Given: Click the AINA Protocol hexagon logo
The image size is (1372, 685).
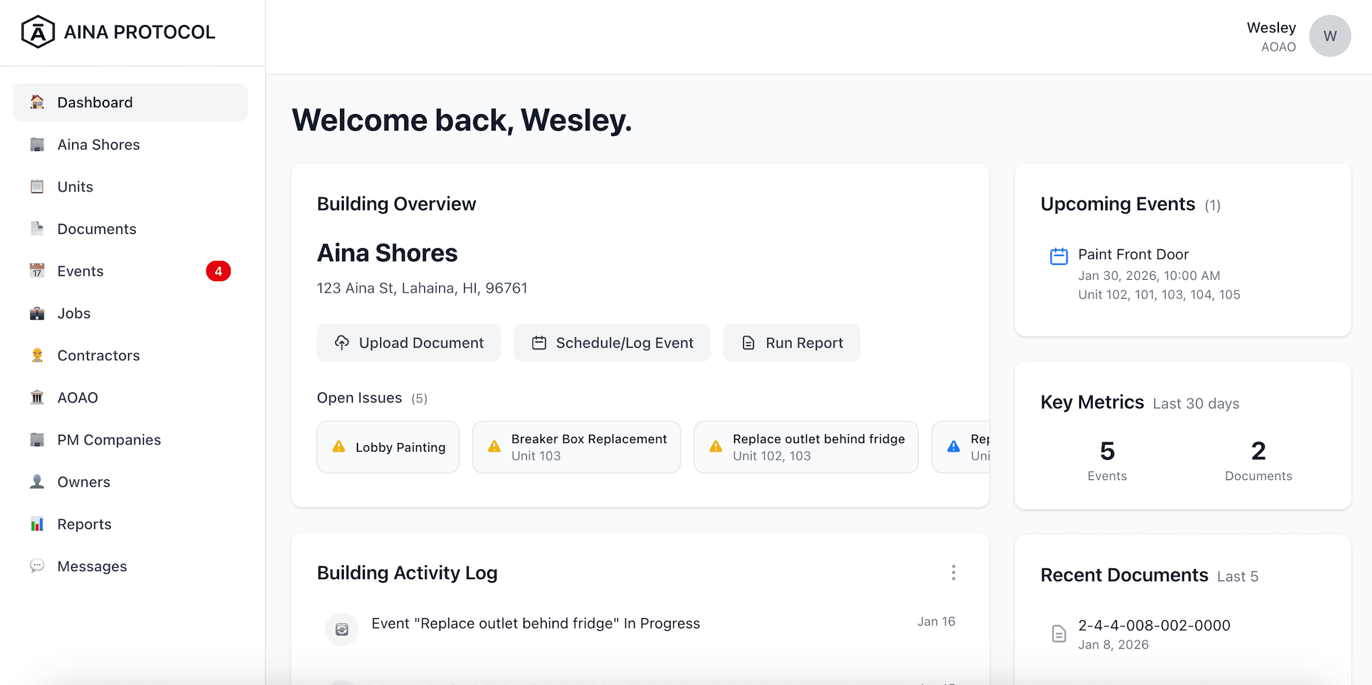Looking at the screenshot, I should pyautogui.click(x=37, y=31).
